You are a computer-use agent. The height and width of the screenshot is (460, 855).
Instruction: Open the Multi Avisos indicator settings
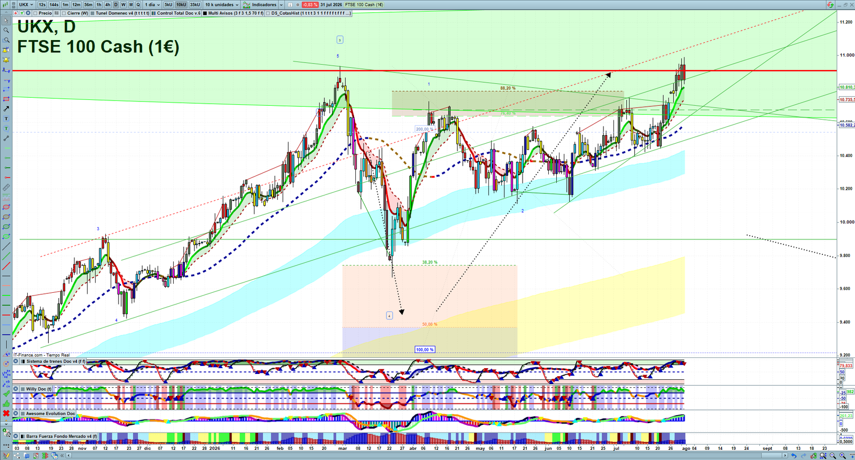click(233, 13)
